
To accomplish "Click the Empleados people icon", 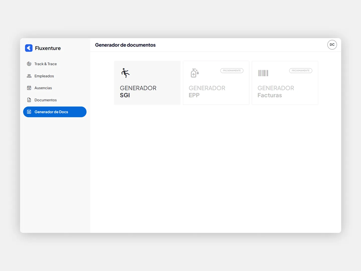I will [x=29, y=76].
